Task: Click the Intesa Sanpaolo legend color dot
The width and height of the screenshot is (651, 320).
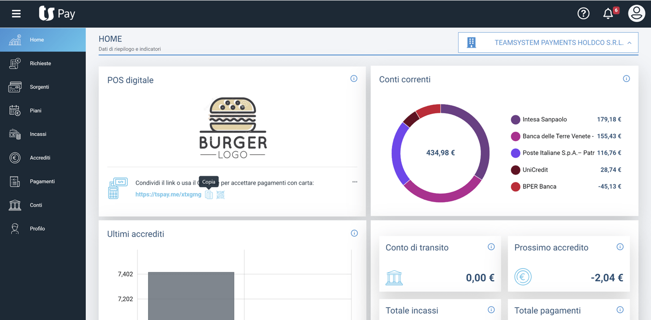Action: point(516,120)
